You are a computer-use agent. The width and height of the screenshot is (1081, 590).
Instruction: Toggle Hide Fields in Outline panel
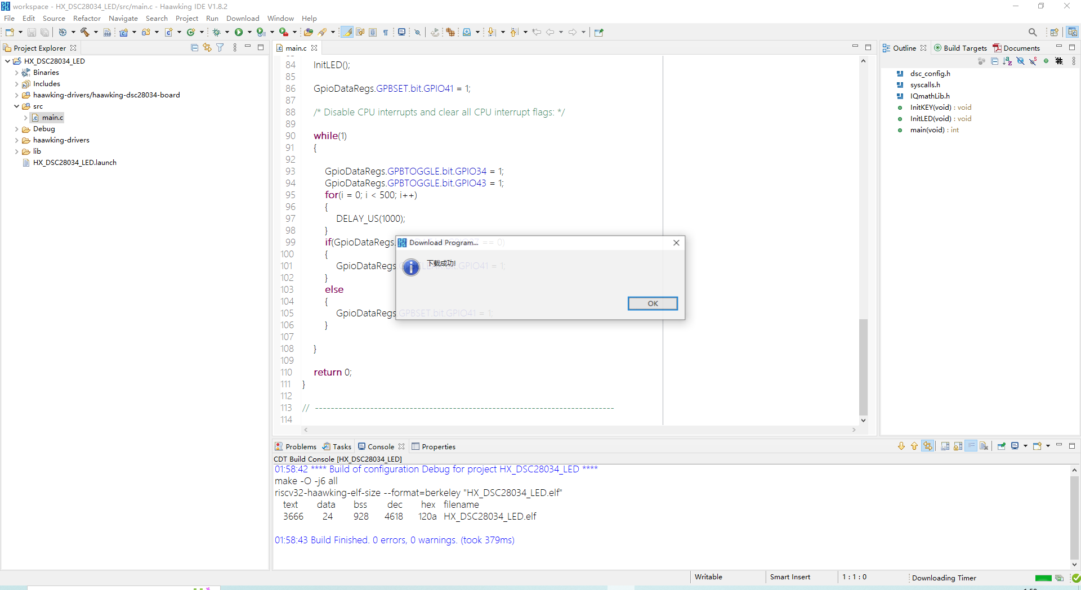point(1020,61)
